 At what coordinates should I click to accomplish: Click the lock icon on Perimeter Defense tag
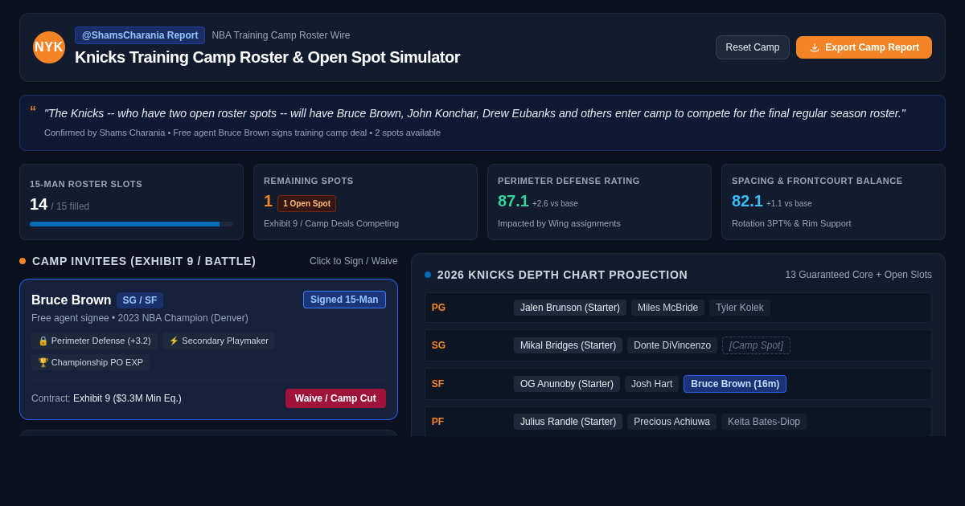43,341
